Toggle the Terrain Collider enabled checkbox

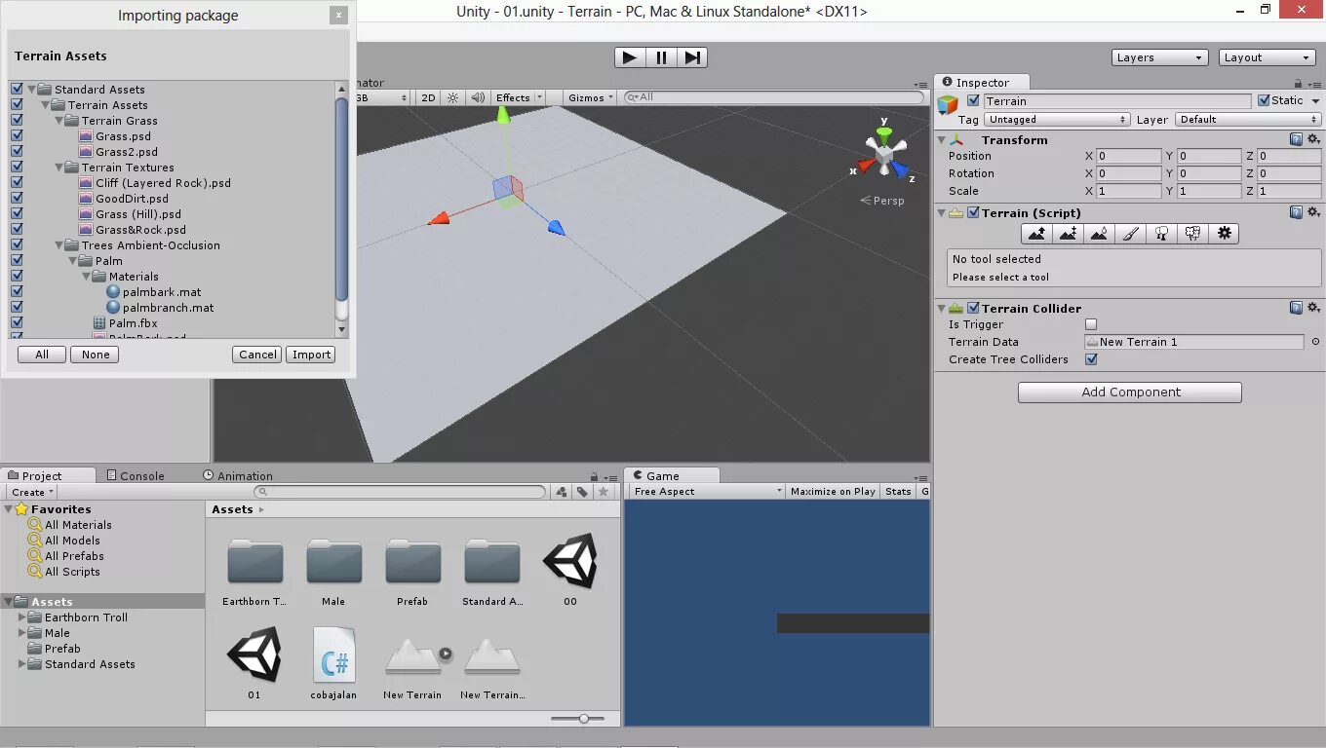tap(973, 308)
